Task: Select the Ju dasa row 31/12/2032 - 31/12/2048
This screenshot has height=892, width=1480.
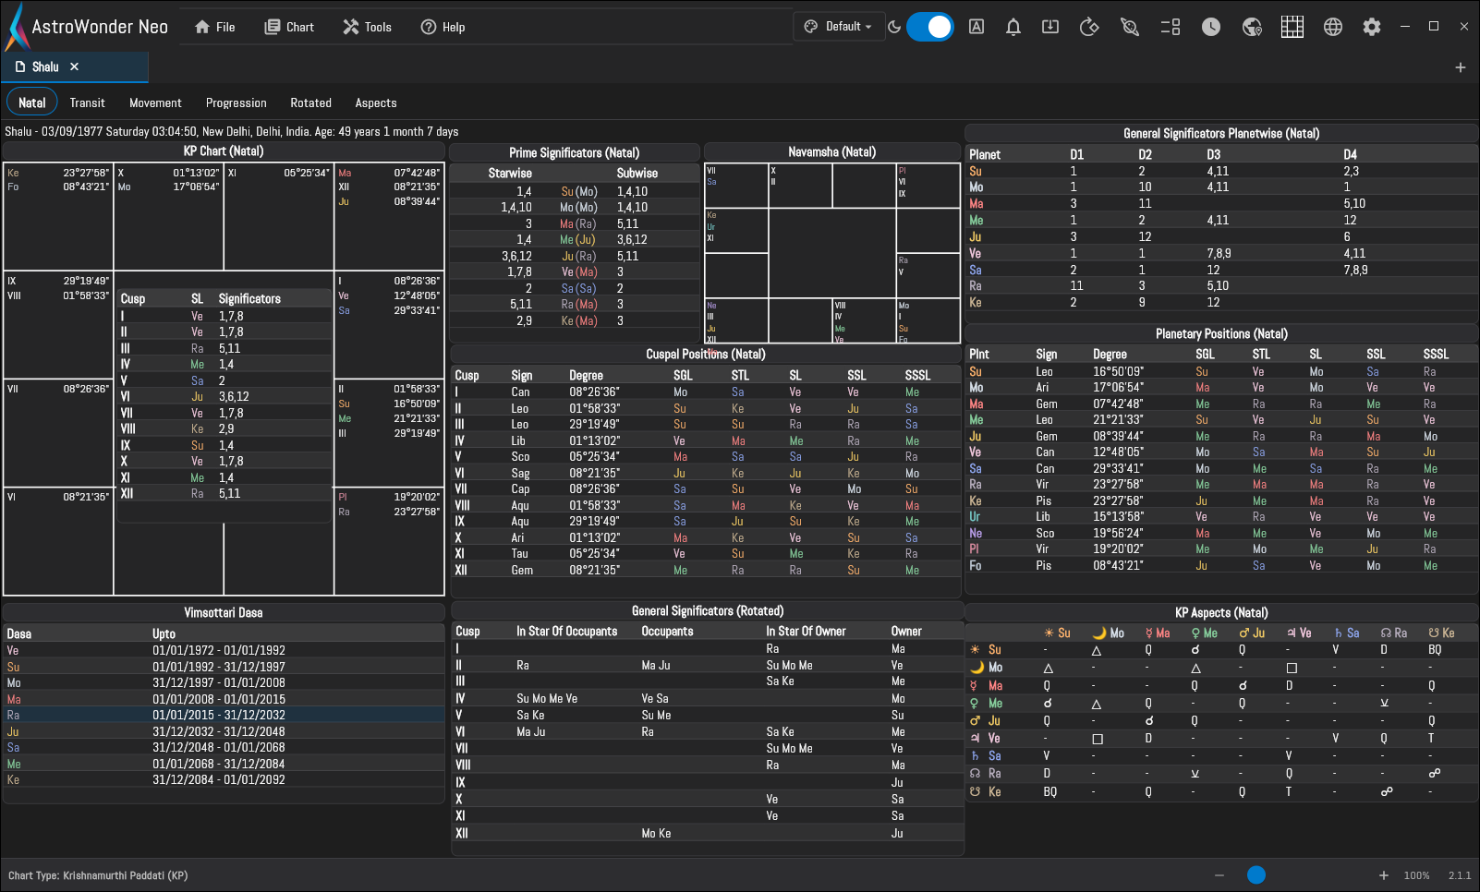Action: [x=224, y=731]
